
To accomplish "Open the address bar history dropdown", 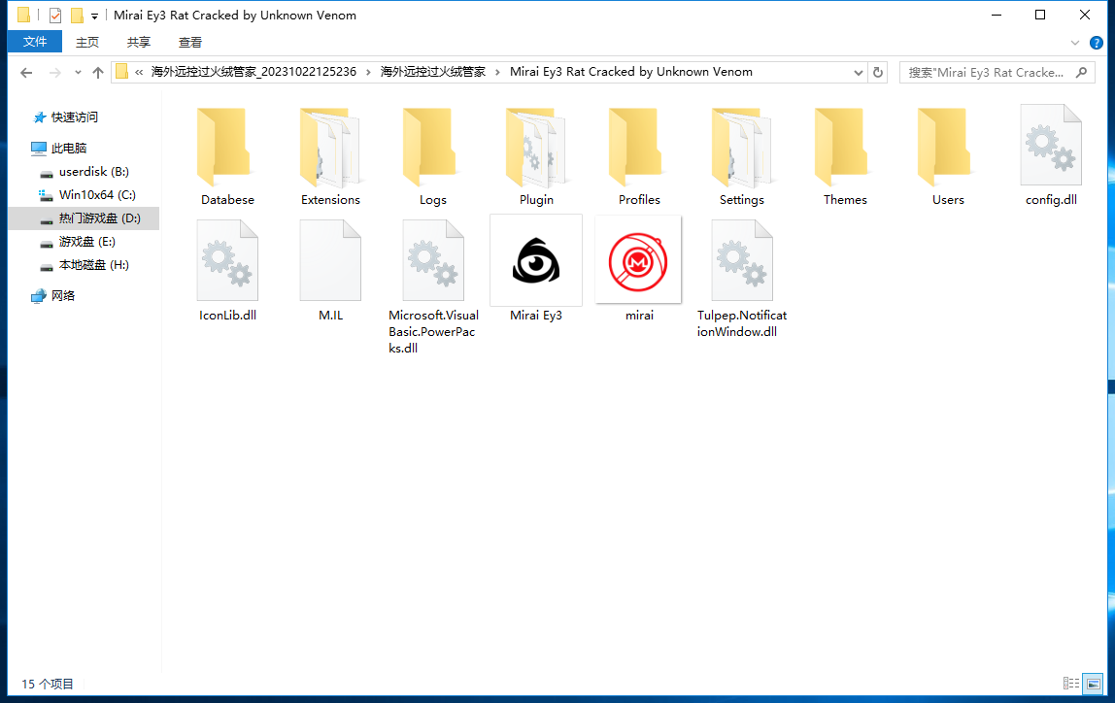I will pyautogui.click(x=859, y=73).
